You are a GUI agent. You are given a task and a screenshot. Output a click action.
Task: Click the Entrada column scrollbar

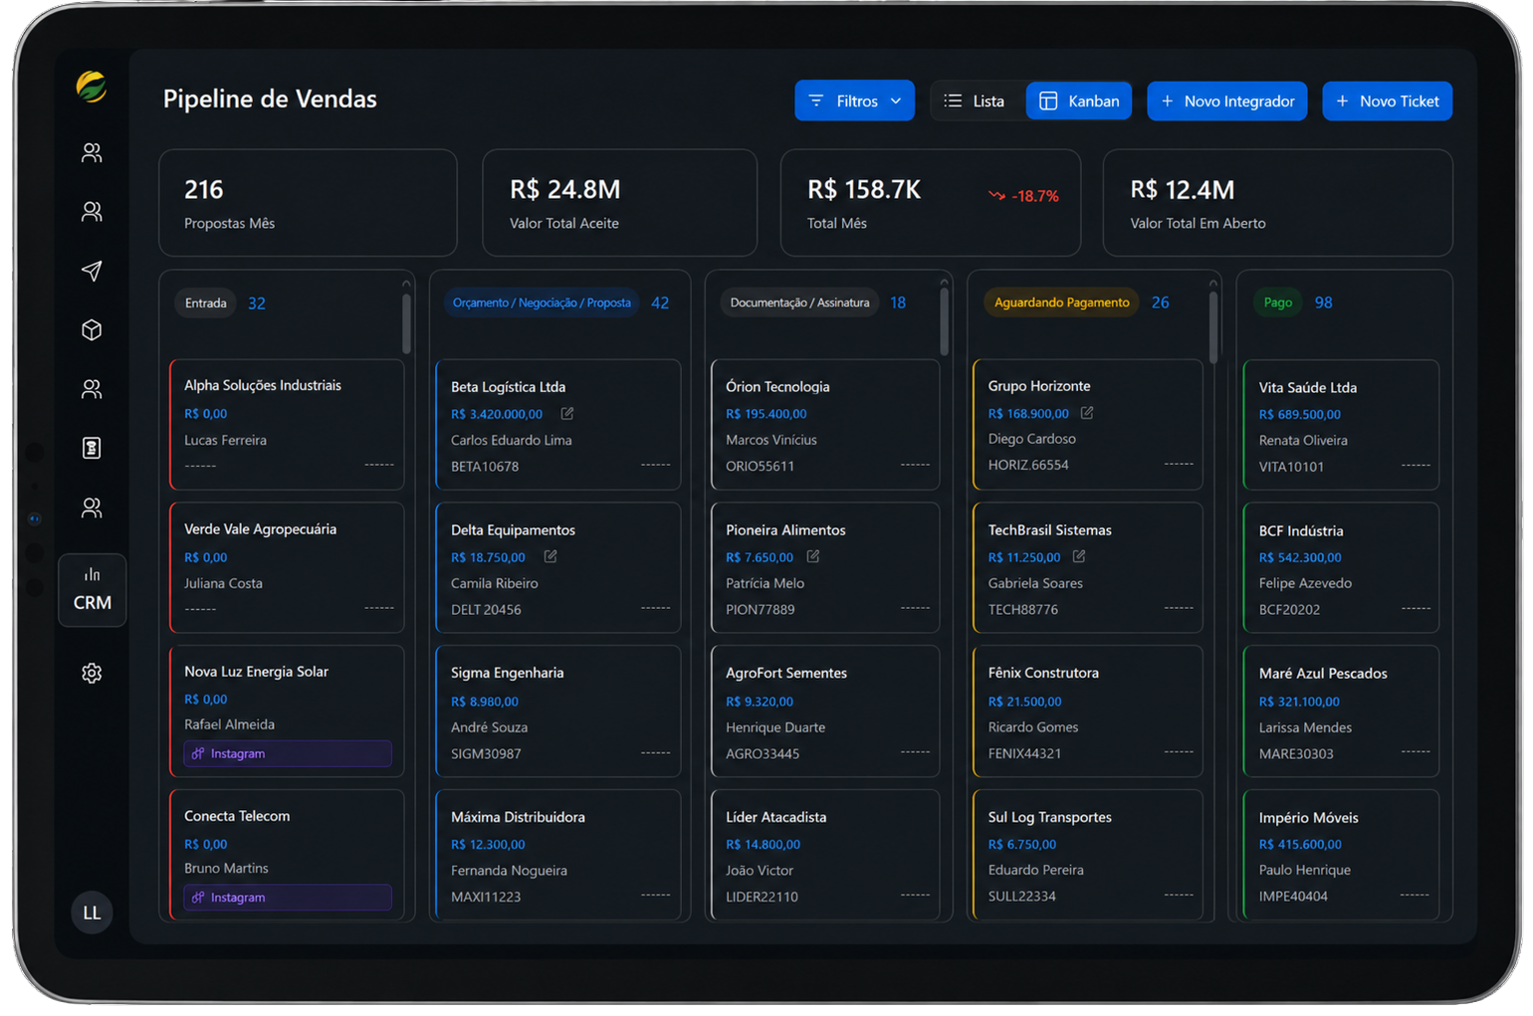point(406,320)
